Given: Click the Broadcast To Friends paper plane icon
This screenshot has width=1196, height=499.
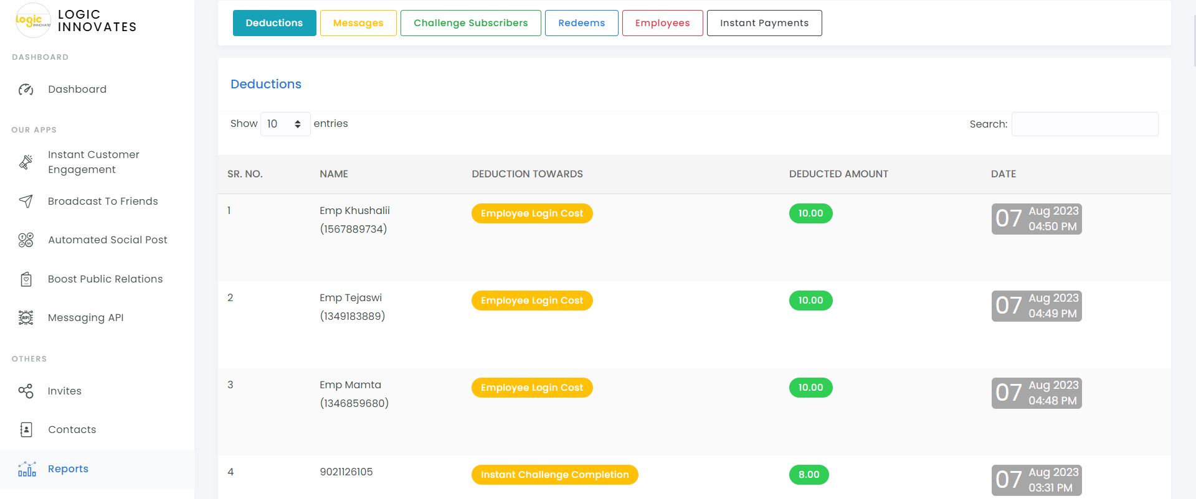Looking at the screenshot, I should [26, 201].
